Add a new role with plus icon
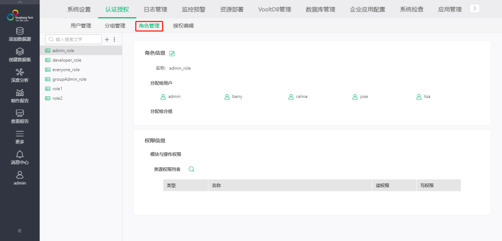502x241 pixels. click(x=107, y=39)
